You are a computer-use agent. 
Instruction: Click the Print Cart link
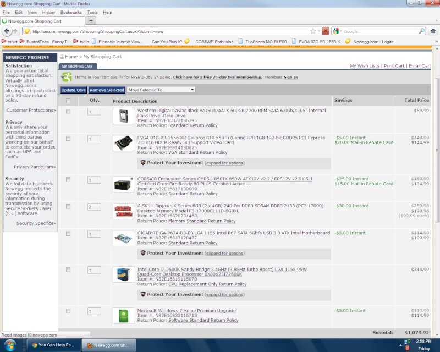[x=394, y=65]
